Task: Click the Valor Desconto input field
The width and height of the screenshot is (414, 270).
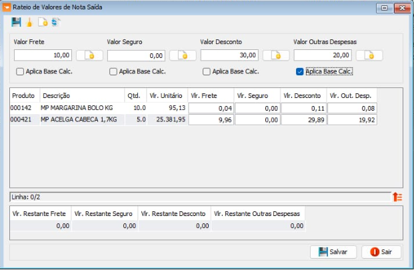Action: tap(229, 55)
